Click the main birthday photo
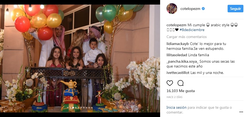The height and width of the screenshot is (117, 245). (80, 58)
